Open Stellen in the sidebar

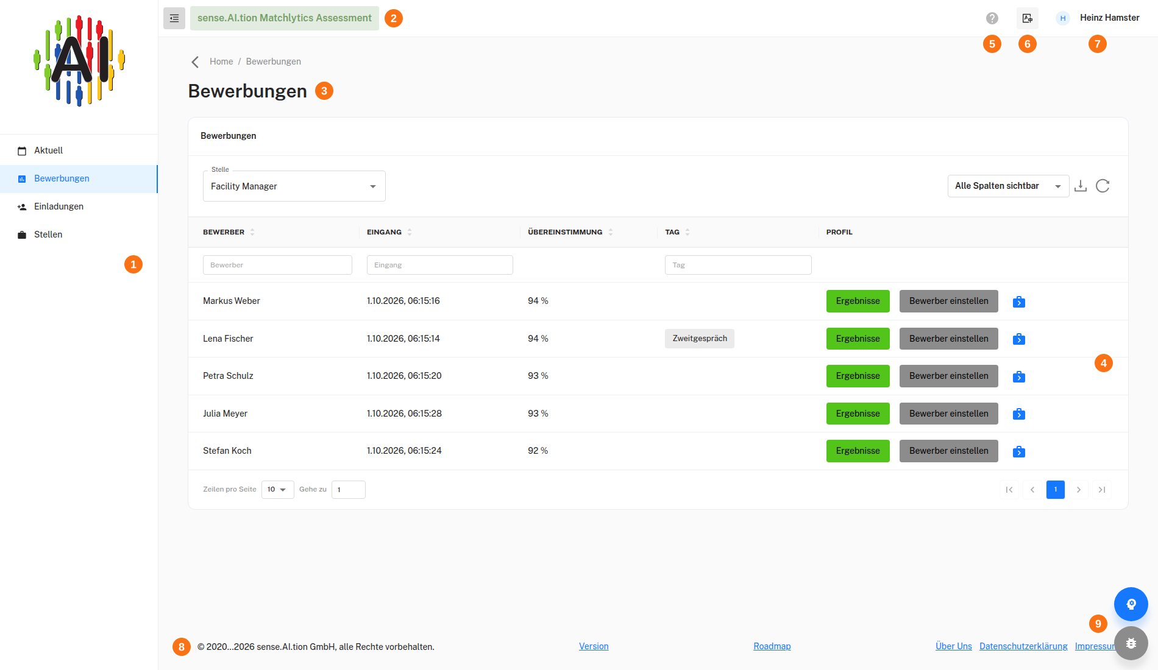[79, 234]
